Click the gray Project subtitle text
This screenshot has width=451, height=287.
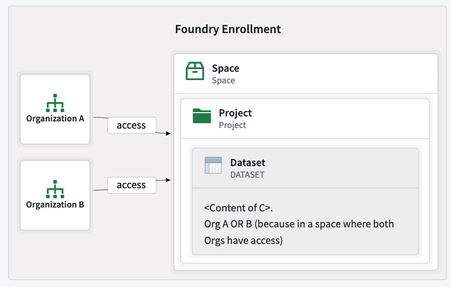(232, 125)
